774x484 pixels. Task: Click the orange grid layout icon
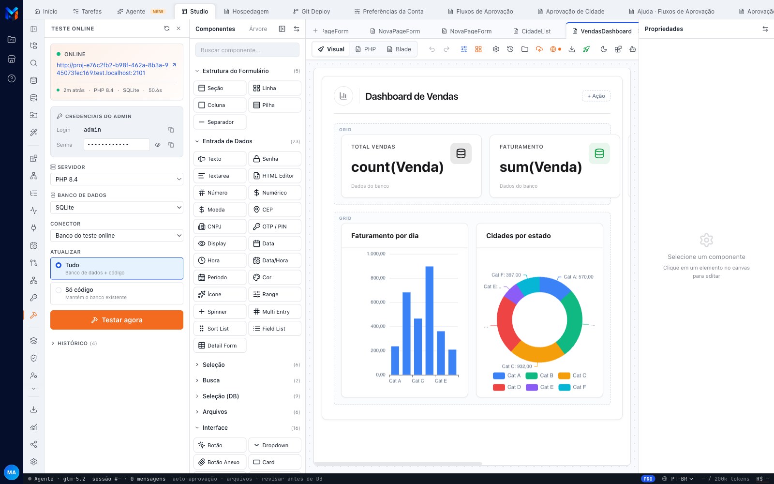[478, 49]
